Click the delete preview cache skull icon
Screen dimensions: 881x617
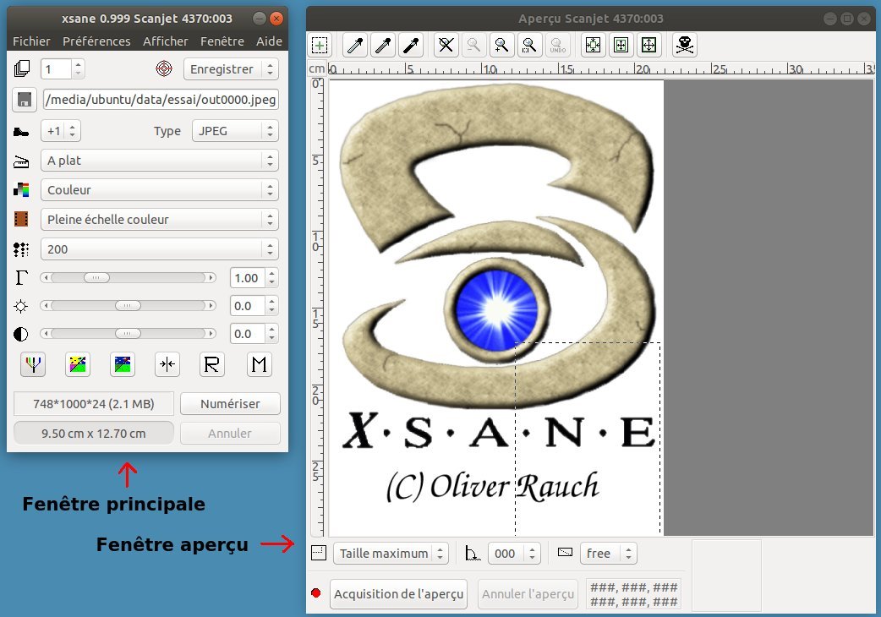[x=684, y=45]
